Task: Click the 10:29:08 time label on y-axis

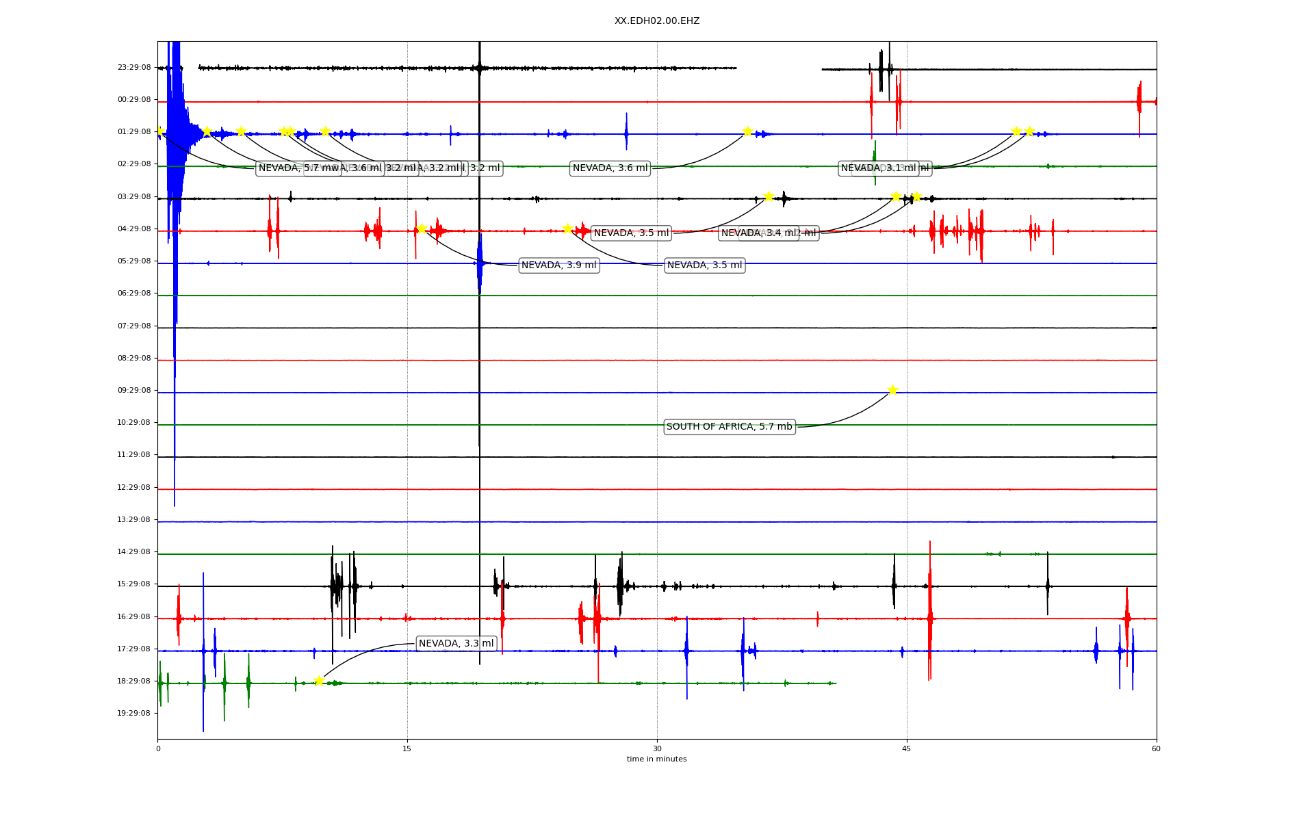Action: [134, 423]
